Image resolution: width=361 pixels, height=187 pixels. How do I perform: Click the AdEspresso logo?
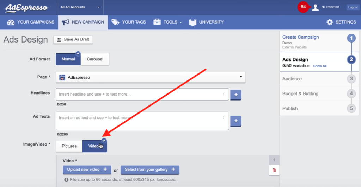(x=26, y=7)
